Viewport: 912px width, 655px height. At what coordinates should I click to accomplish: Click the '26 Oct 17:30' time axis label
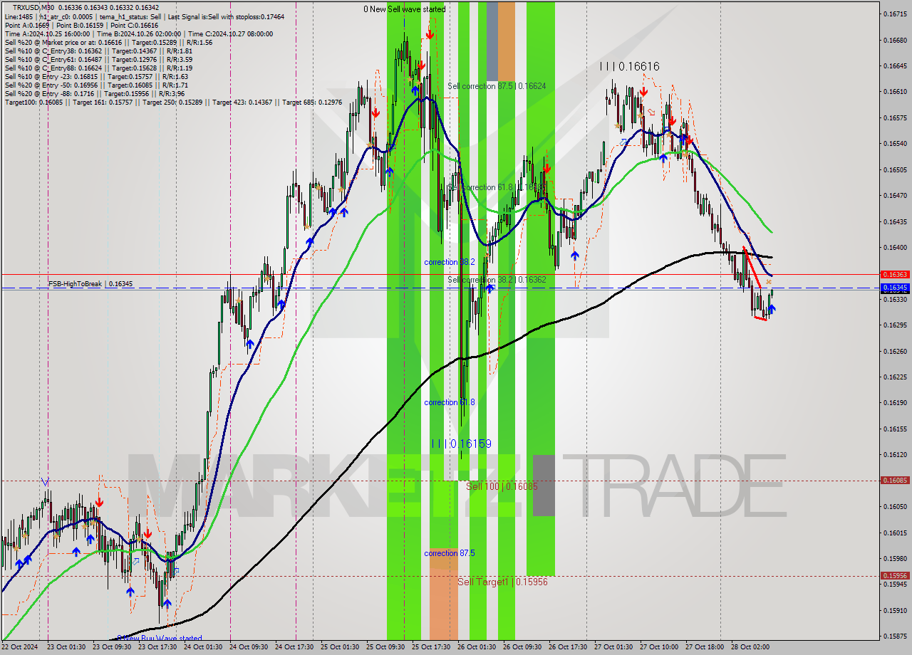[x=568, y=647]
